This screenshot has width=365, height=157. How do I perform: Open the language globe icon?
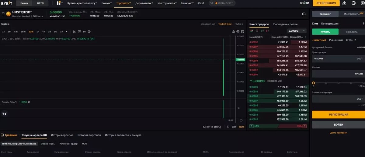[353, 3]
